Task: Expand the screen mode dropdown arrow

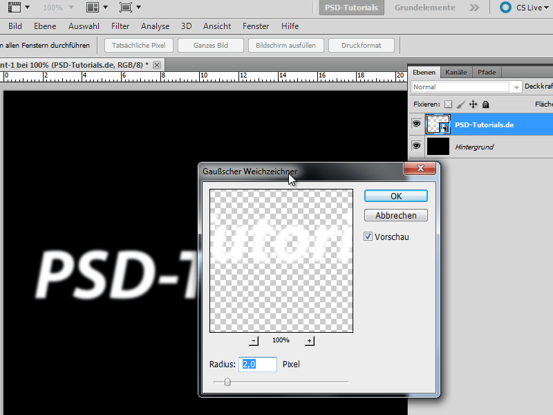Action: (138, 8)
